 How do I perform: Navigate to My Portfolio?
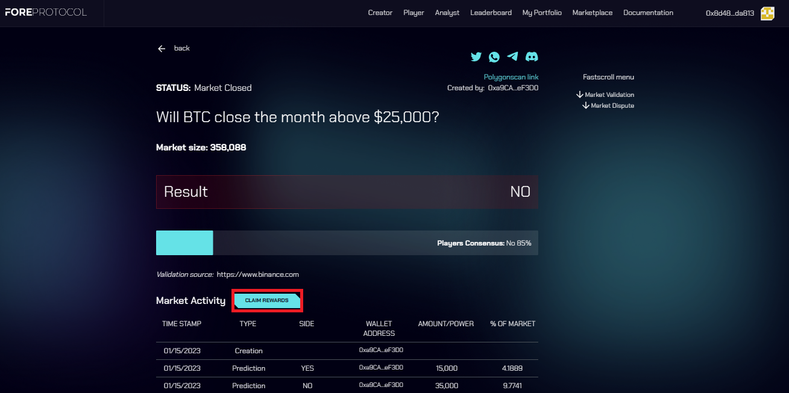(542, 13)
